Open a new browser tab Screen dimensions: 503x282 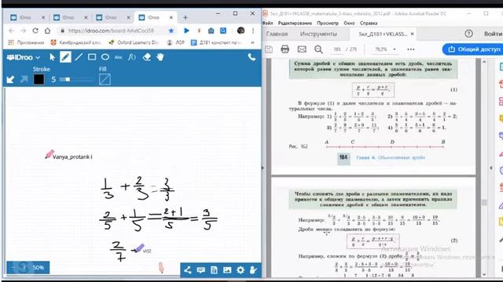[185, 17]
